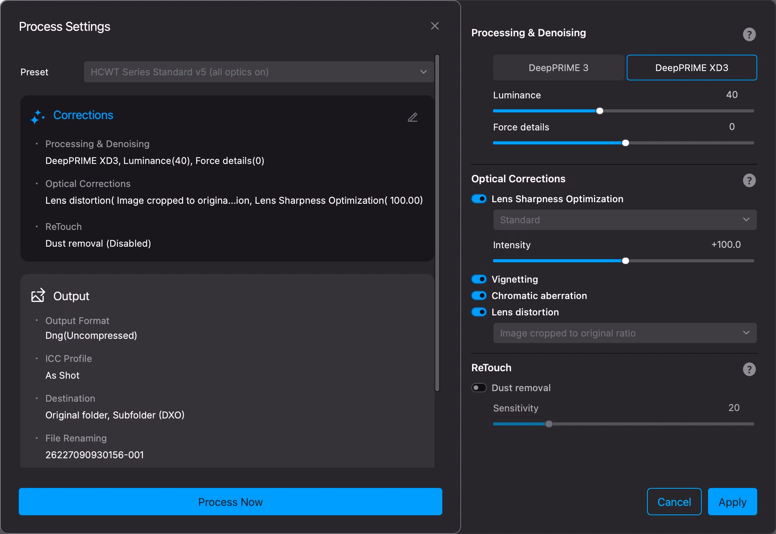This screenshot has height=534, width=776.
Task: Click the Apply button
Action: (x=732, y=502)
